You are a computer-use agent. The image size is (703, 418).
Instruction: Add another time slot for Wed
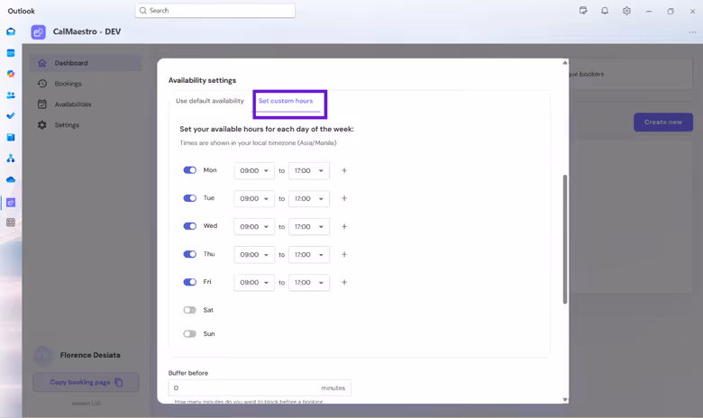tap(344, 227)
